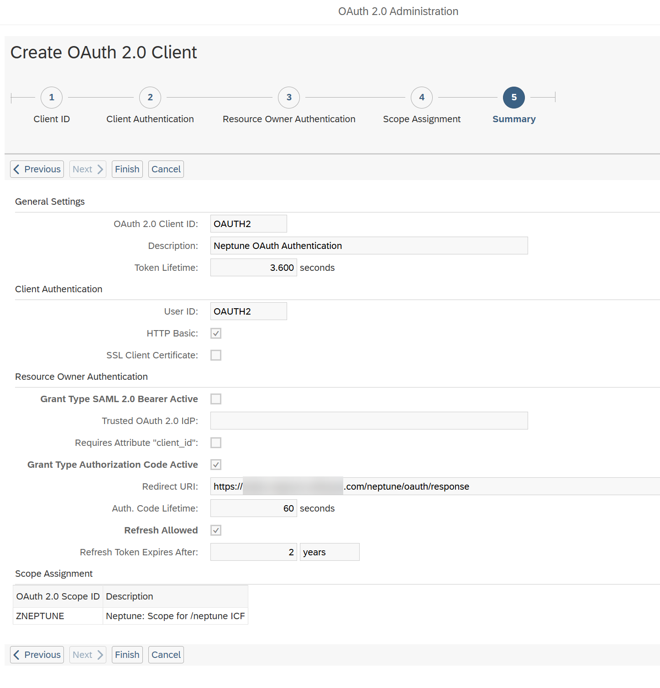Click the Finish button in the toolbar
Image resolution: width=660 pixels, height=688 pixels.
pos(127,169)
